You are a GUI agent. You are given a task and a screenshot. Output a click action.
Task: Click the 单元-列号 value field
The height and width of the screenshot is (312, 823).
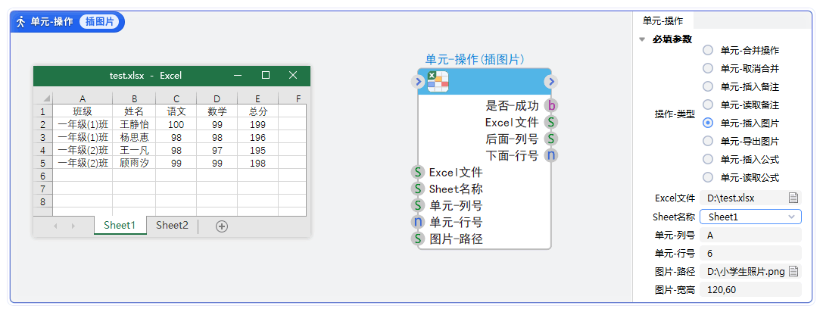750,235
